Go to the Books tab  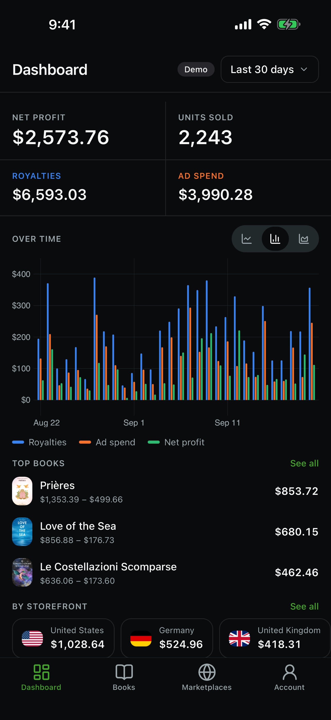[124, 678]
